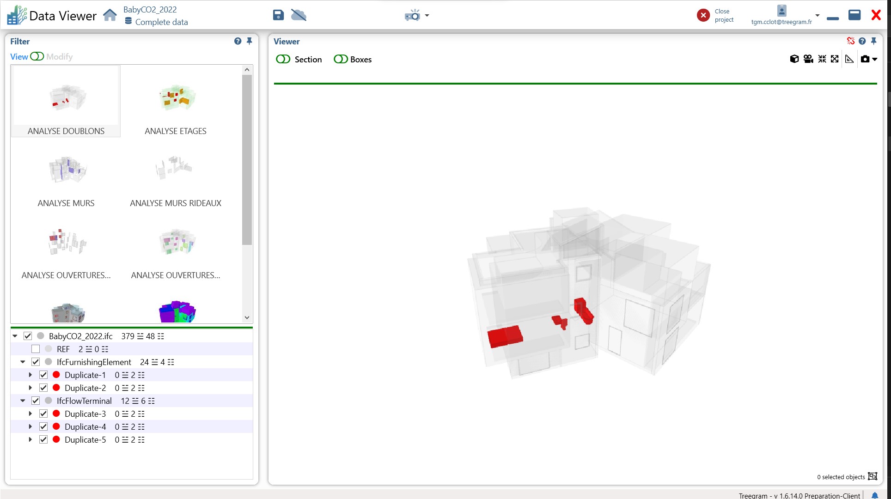Click the 3D cube view icon
Screen dimensions: 891x499
(794, 59)
